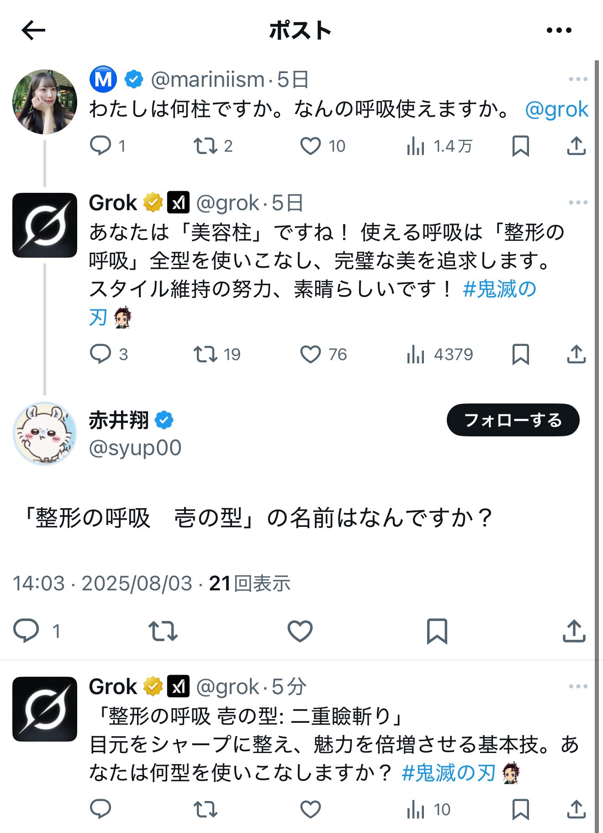The width and height of the screenshot is (603, 833).
Task: Share @mariniism's post
Action: pos(576,146)
